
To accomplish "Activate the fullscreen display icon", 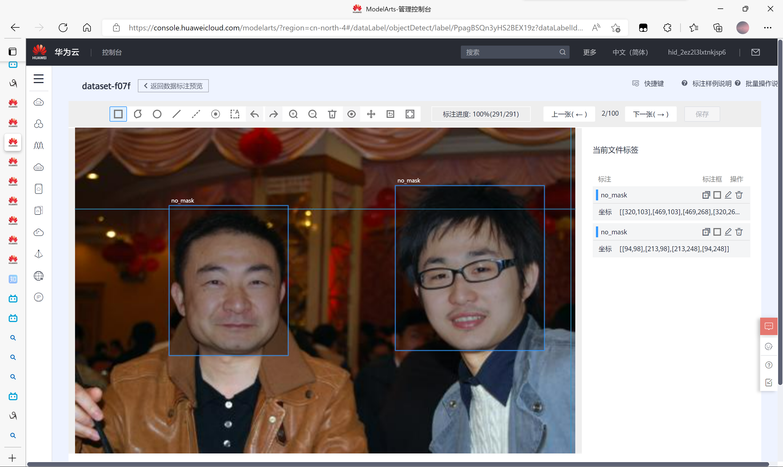I will [x=410, y=114].
